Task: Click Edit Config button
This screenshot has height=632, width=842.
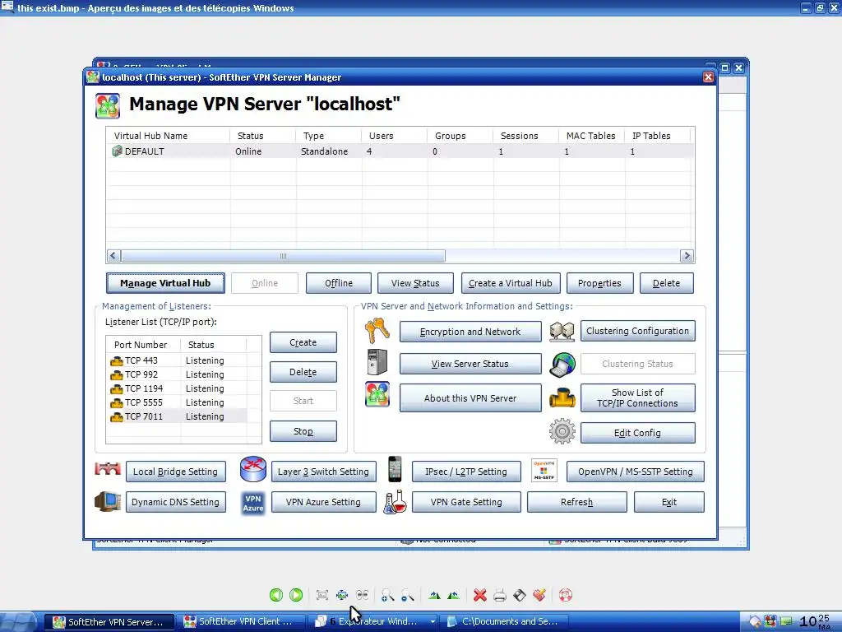Action: tap(637, 433)
